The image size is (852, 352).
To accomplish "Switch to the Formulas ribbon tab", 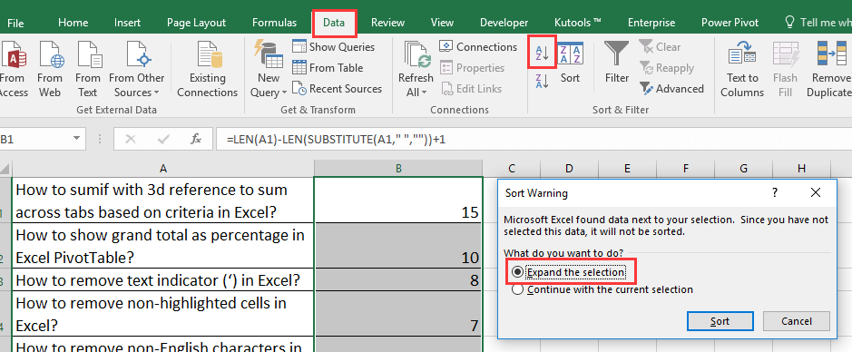I will tap(274, 23).
